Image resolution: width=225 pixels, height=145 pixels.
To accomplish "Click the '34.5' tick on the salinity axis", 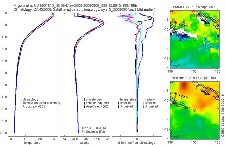I will tap(75, 139).
